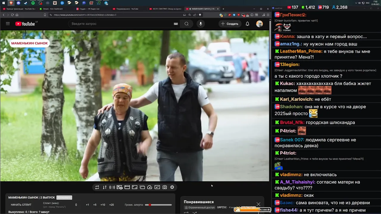The width and height of the screenshot is (381, 214).
Task: Click username Brutal_N1k in chat
Action: (292, 122)
